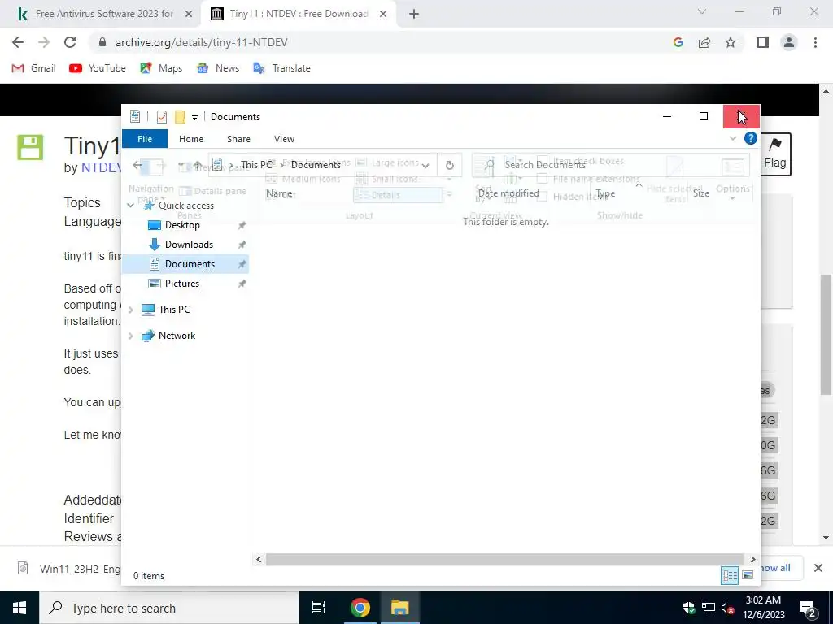Select Downloads in the navigation pane
This screenshot has height=624, width=833.
(x=189, y=244)
